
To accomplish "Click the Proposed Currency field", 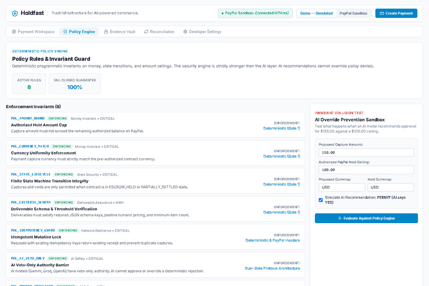I will (x=342, y=187).
